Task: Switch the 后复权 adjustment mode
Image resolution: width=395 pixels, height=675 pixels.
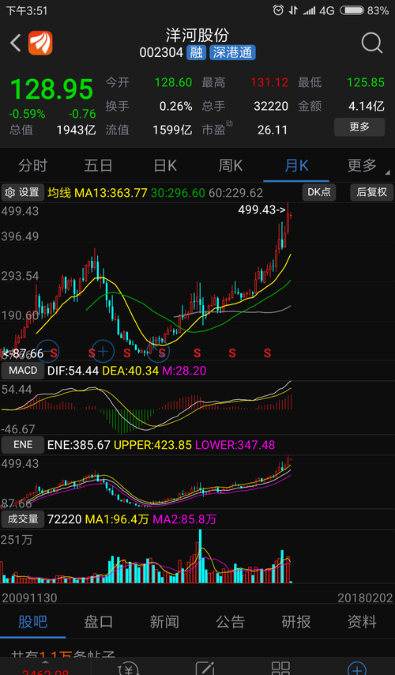Action: 371,192
